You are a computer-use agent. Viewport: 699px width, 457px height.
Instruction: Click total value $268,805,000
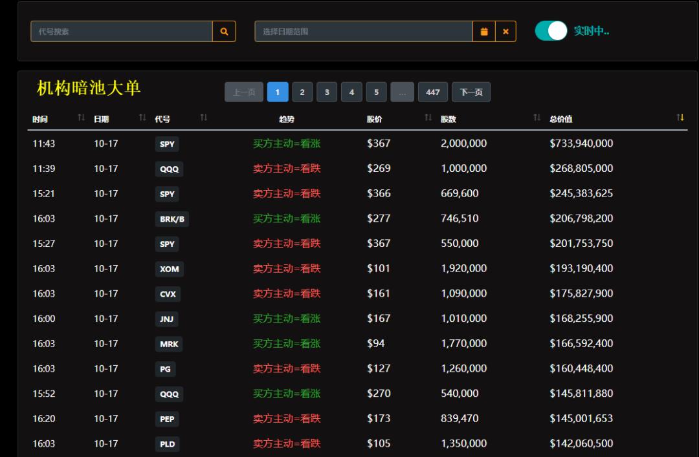point(581,168)
